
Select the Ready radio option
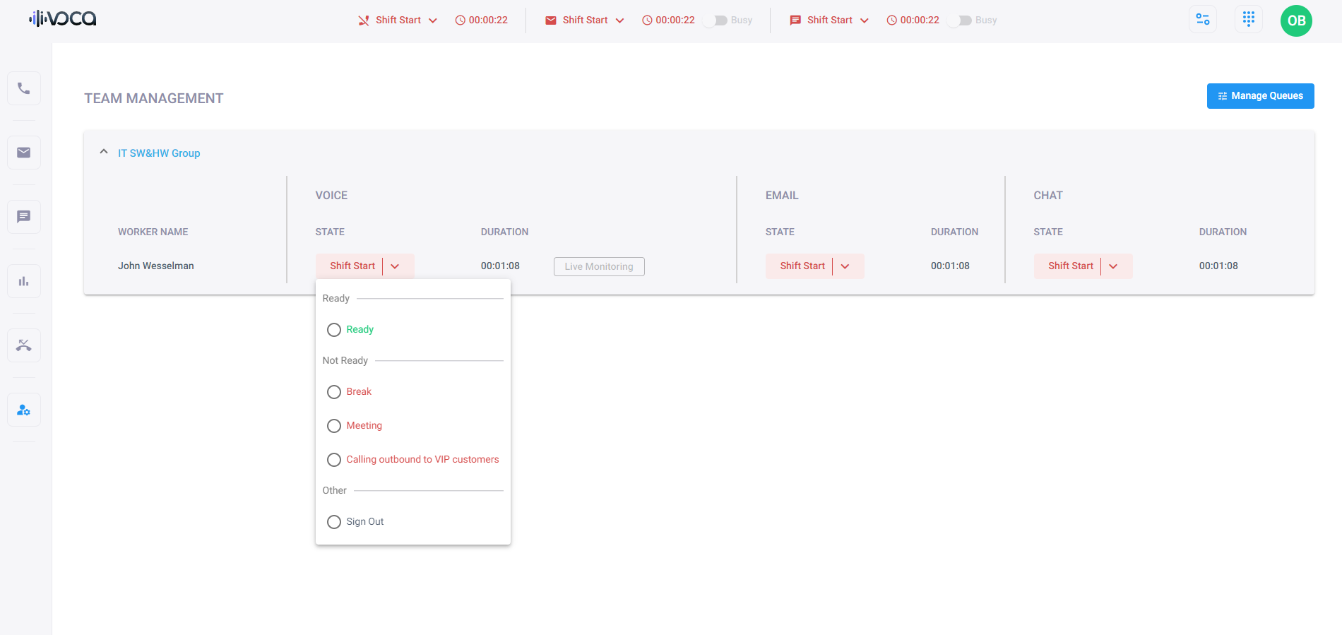coord(334,330)
